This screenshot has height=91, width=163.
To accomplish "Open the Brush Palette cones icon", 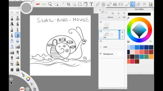I will [151, 4].
